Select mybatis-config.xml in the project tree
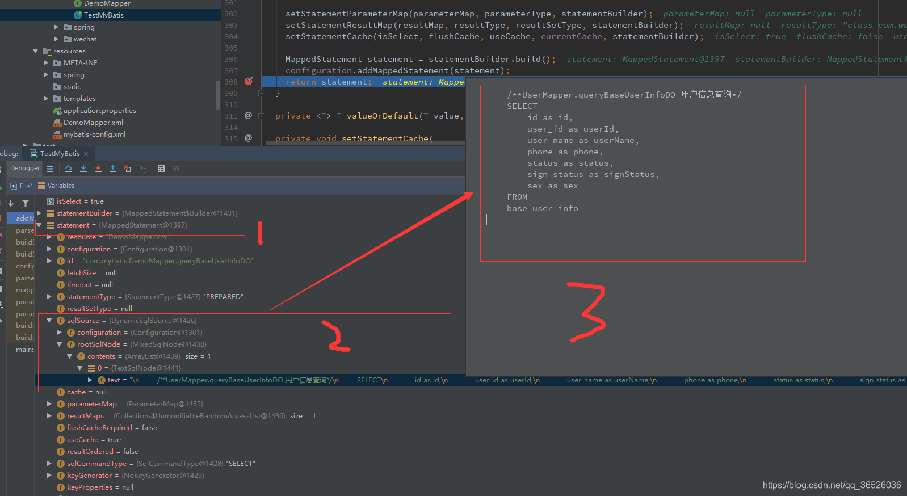 (x=94, y=134)
